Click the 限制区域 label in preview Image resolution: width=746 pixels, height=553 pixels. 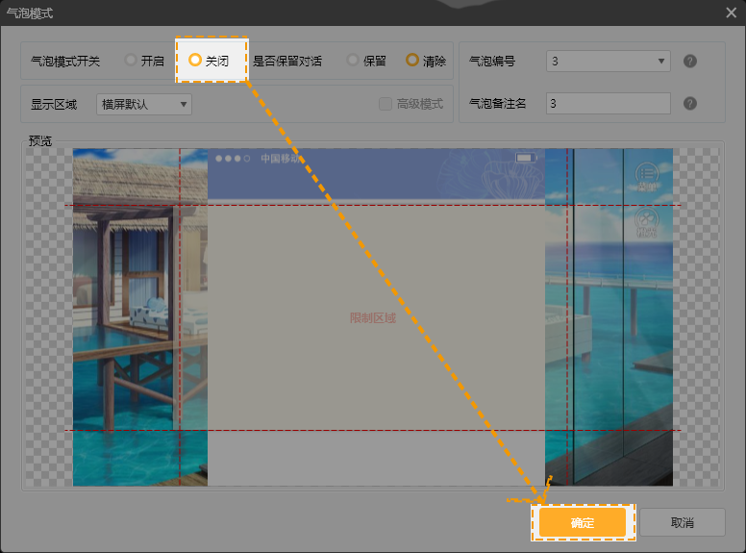point(373,318)
